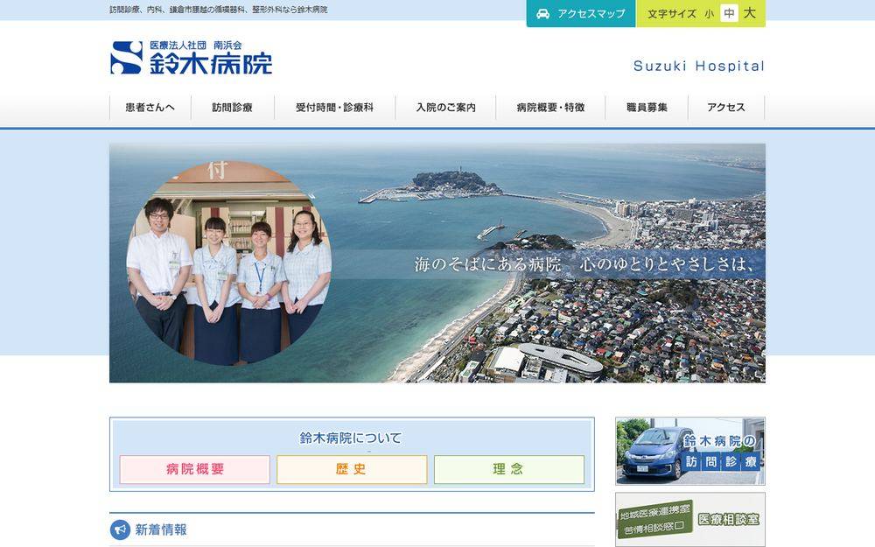
Task: Open 職員募集 in navigation
Action: click(x=647, y=107)
